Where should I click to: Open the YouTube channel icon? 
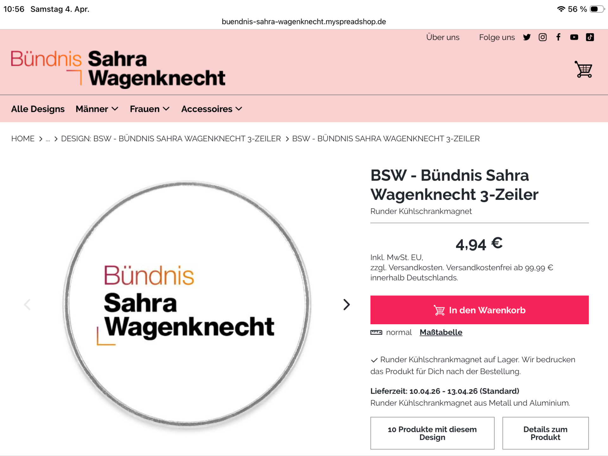[574, 37]
